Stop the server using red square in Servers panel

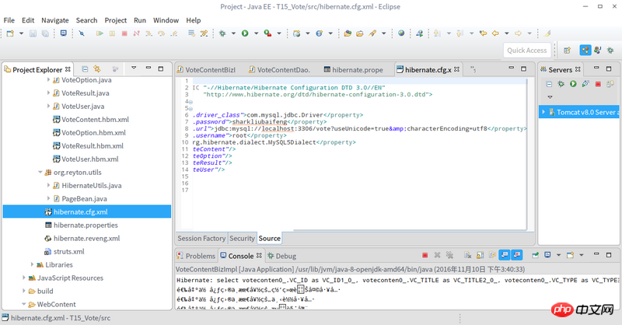(597, 84)
